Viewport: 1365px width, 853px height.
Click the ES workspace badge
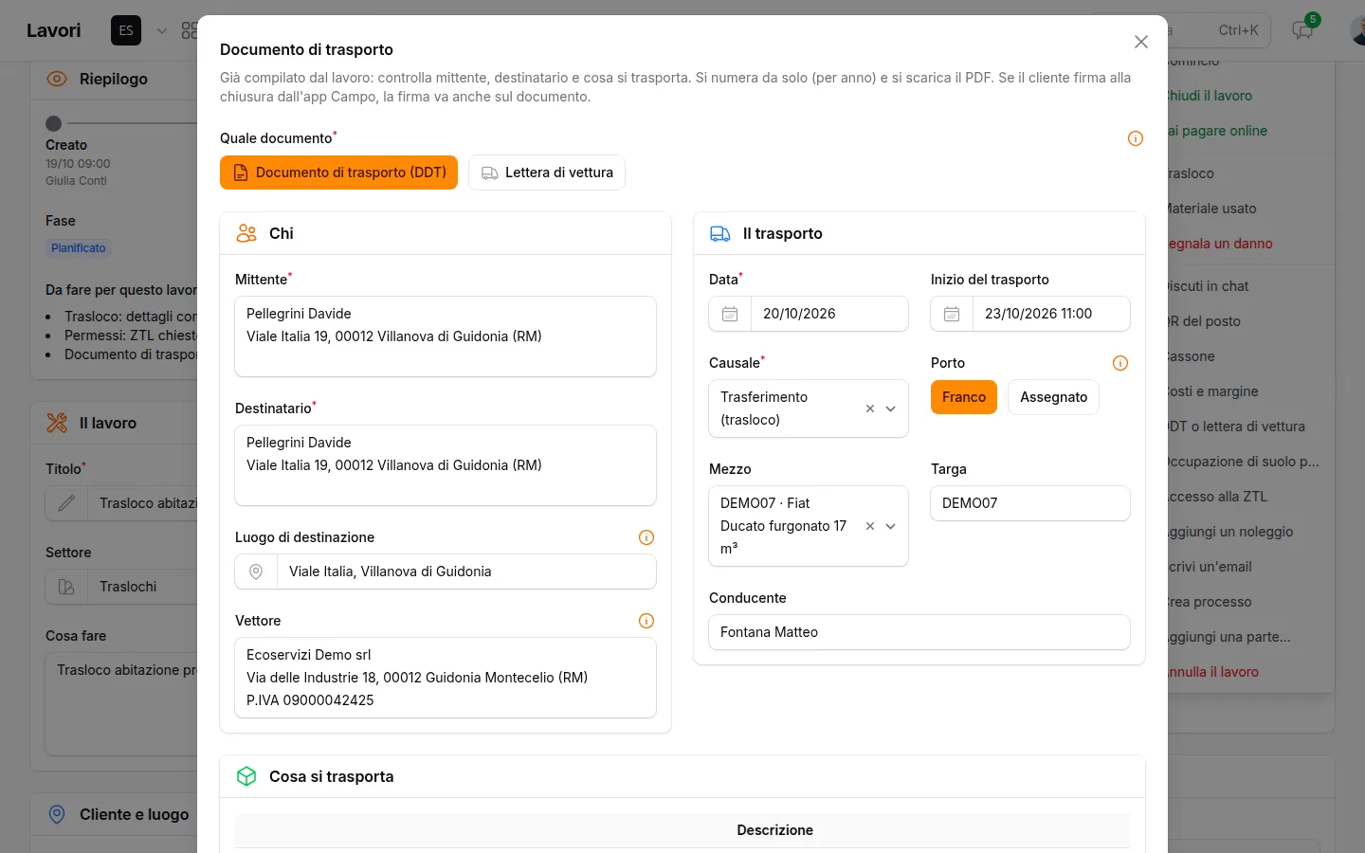[126, 30]
